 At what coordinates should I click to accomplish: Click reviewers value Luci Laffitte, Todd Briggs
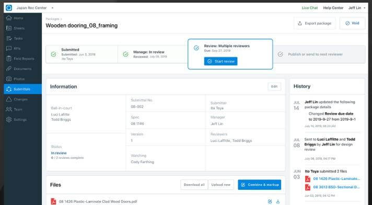tap(231, 141)
